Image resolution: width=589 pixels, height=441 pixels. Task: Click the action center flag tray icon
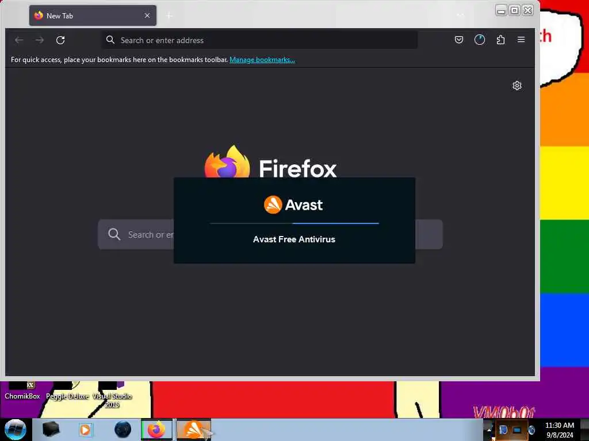[x=503, y=430]
